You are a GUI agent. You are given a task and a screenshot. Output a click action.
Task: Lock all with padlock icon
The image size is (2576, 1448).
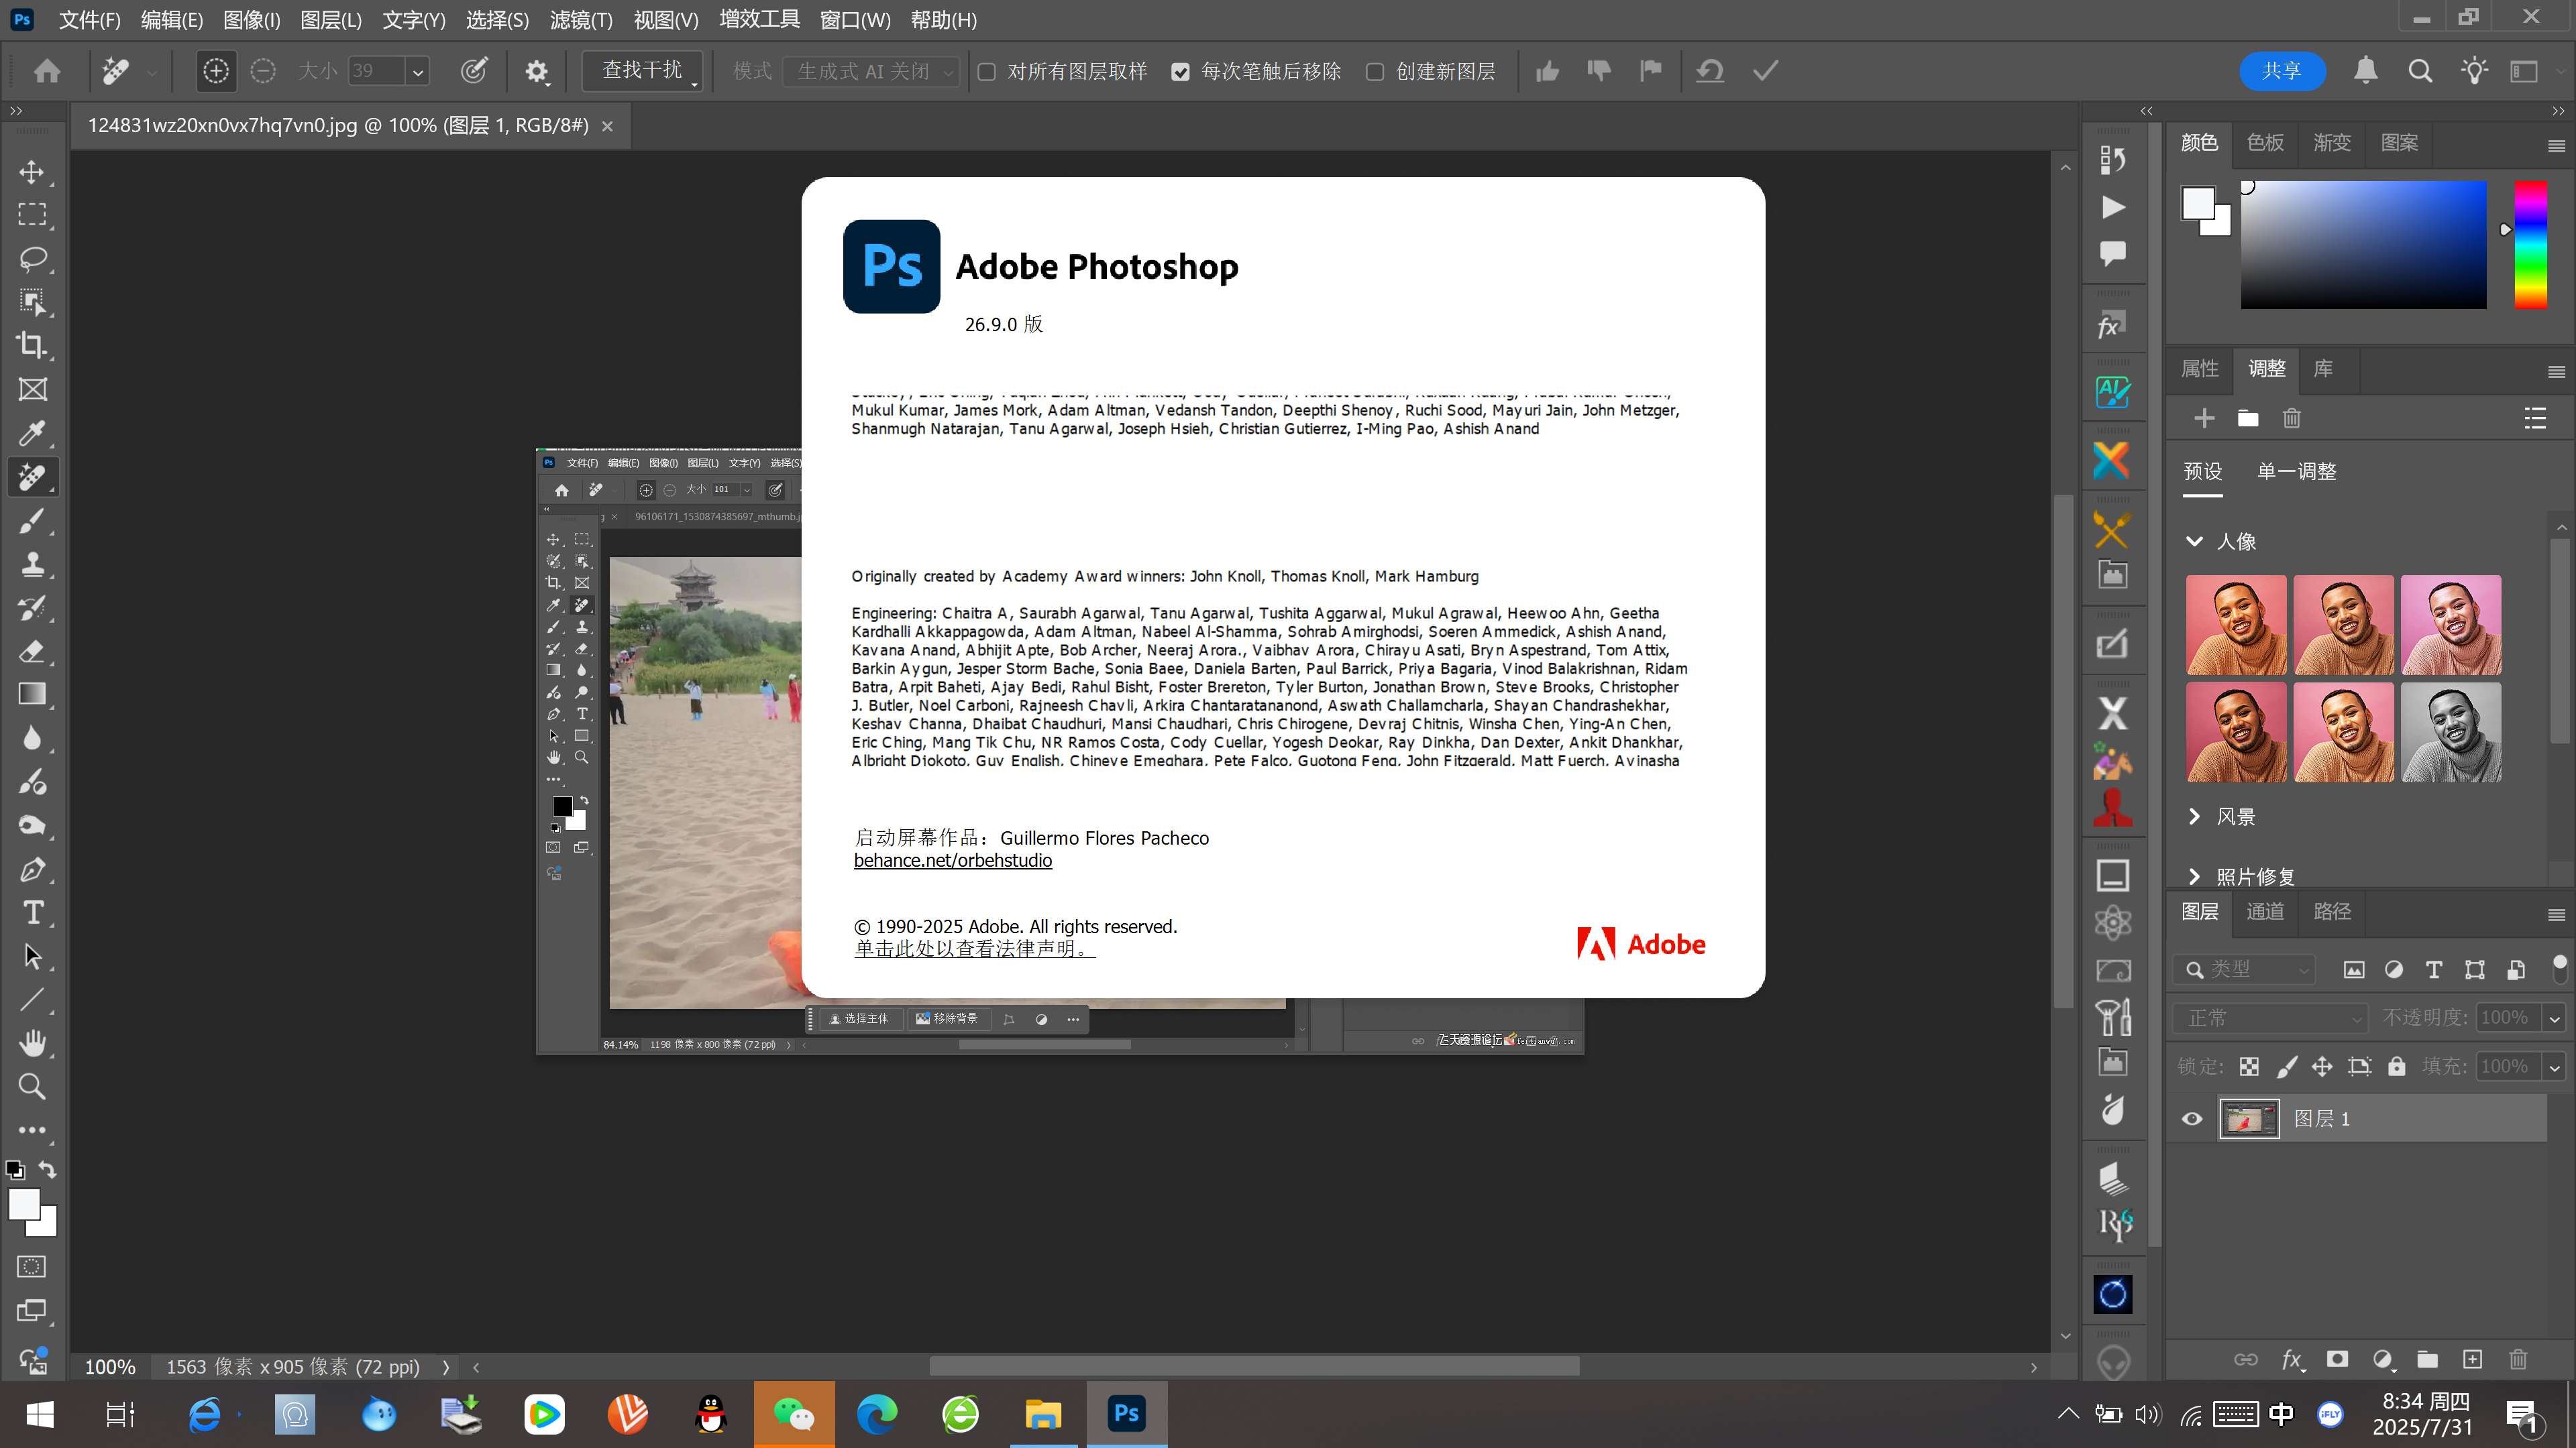(x=2396, y=1067)
